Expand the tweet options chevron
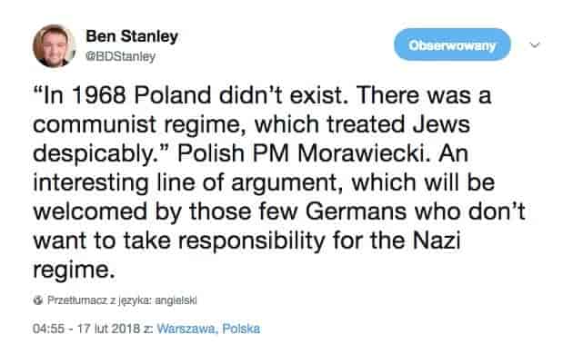The height and width of the screenshot is (344, 573). (x=535, y=44)
